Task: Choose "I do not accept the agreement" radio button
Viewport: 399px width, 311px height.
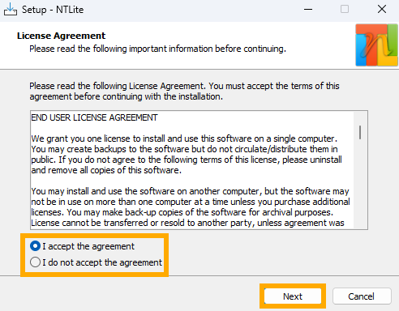Action: coord(35,262)
